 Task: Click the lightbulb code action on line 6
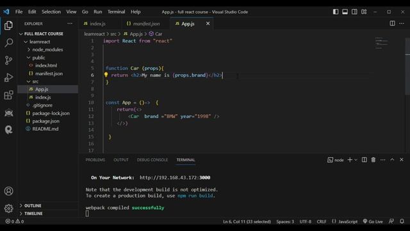tap(106, 75)
